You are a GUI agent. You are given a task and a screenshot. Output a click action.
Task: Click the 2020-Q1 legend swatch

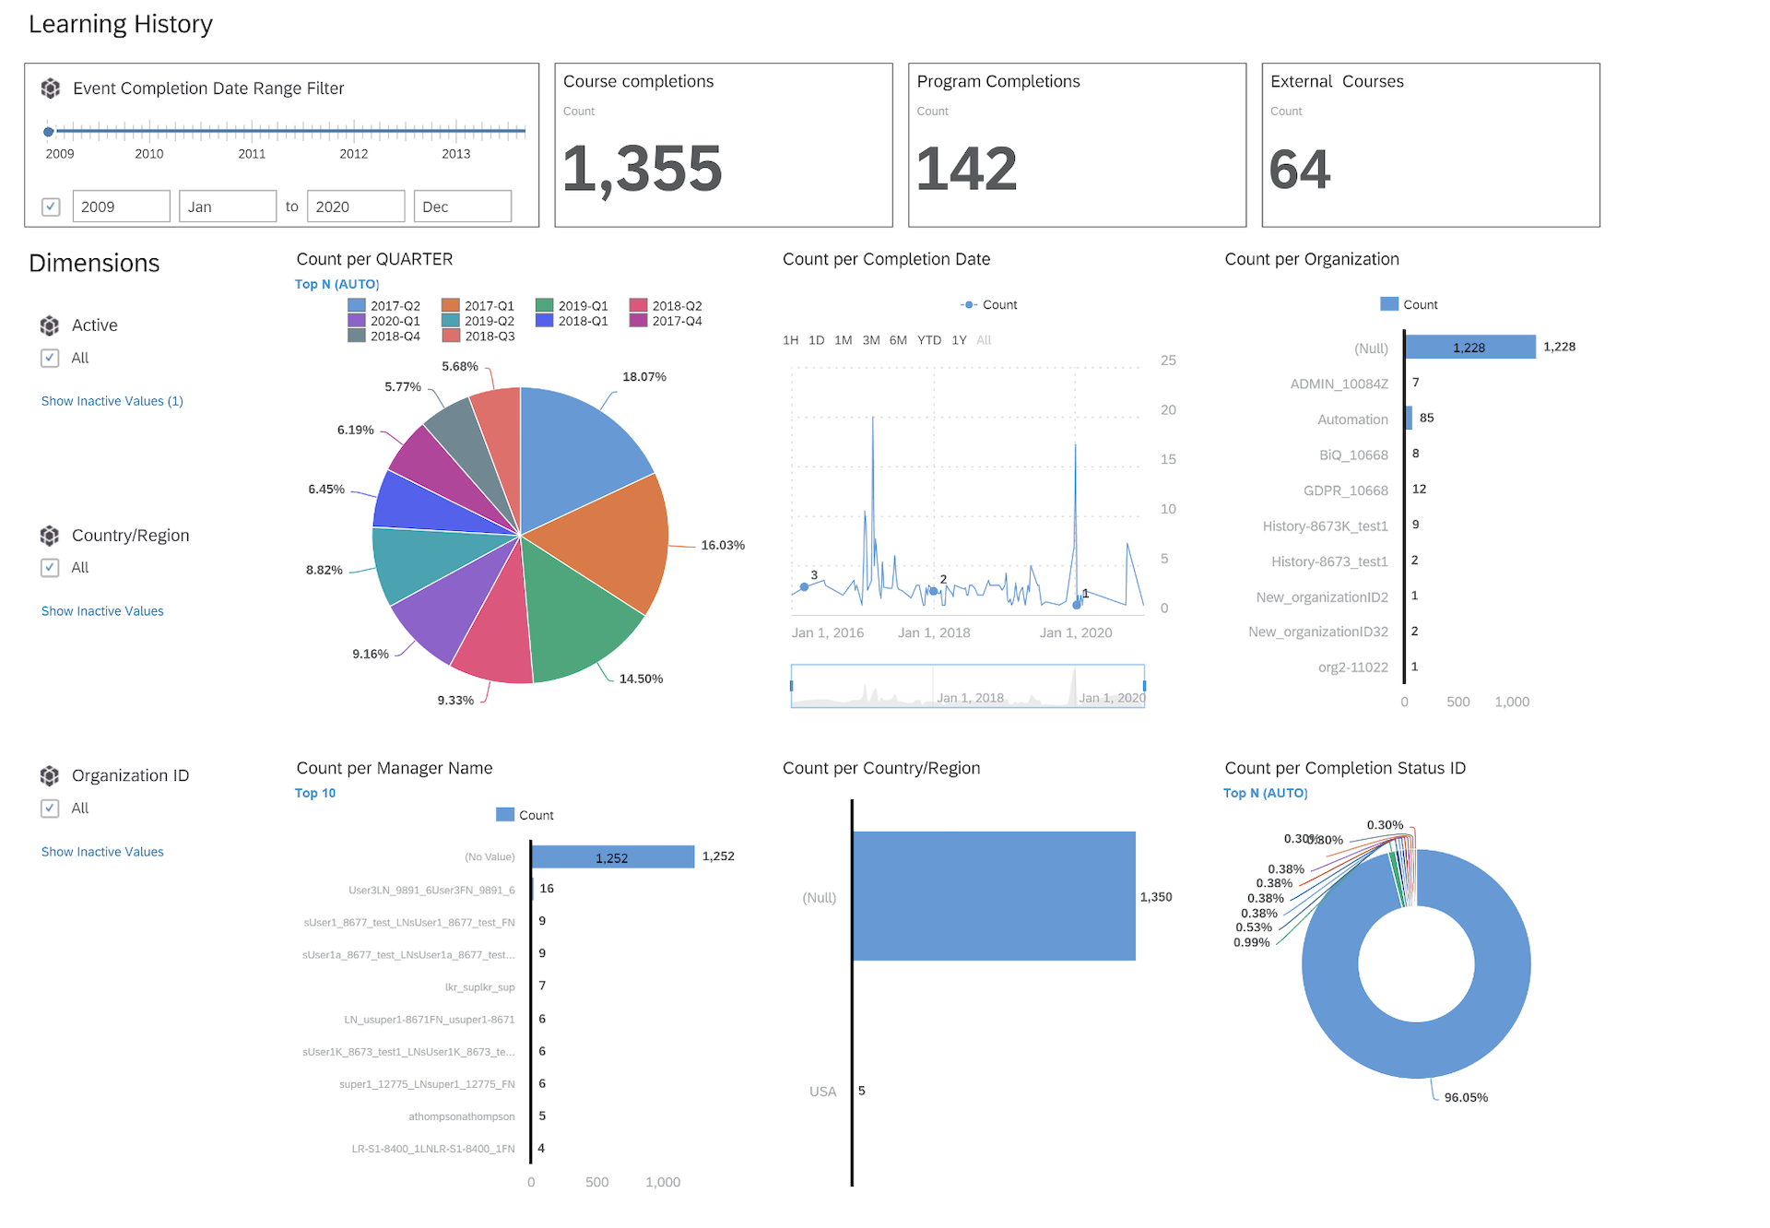coord(357,321)
